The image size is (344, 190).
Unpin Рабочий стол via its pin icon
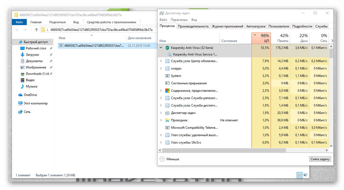pyautogui.click(x=51, y=48)
